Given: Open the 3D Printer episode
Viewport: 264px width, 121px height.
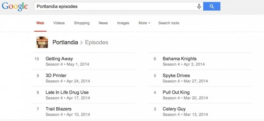Looking at the screenshot, I should [x=56, y=76].
